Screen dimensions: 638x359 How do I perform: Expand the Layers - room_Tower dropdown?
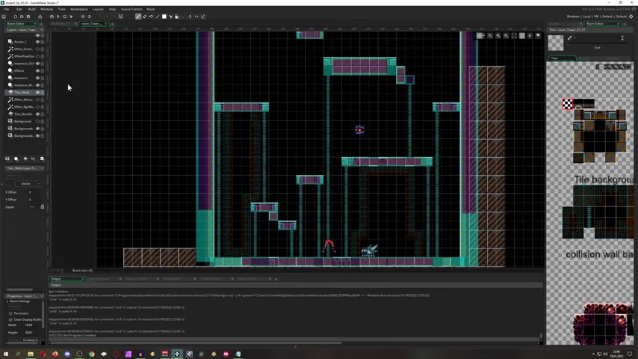pyautogui.click(x=42, y=30)
